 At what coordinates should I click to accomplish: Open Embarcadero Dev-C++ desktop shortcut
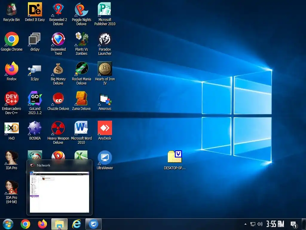(x=12, y=103)
